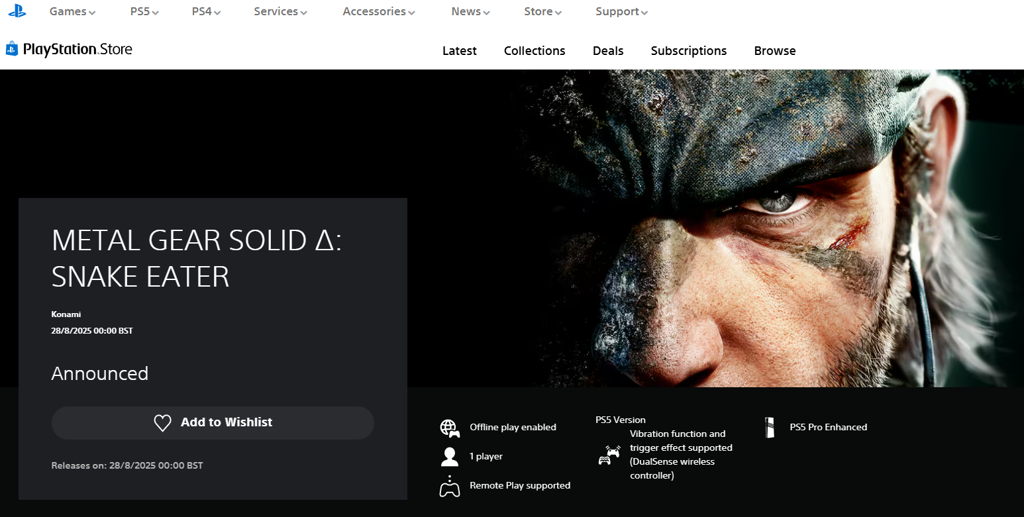Screen dimensions: 1024x517
Task: Click the 1 player person icon
Action: 449,456
